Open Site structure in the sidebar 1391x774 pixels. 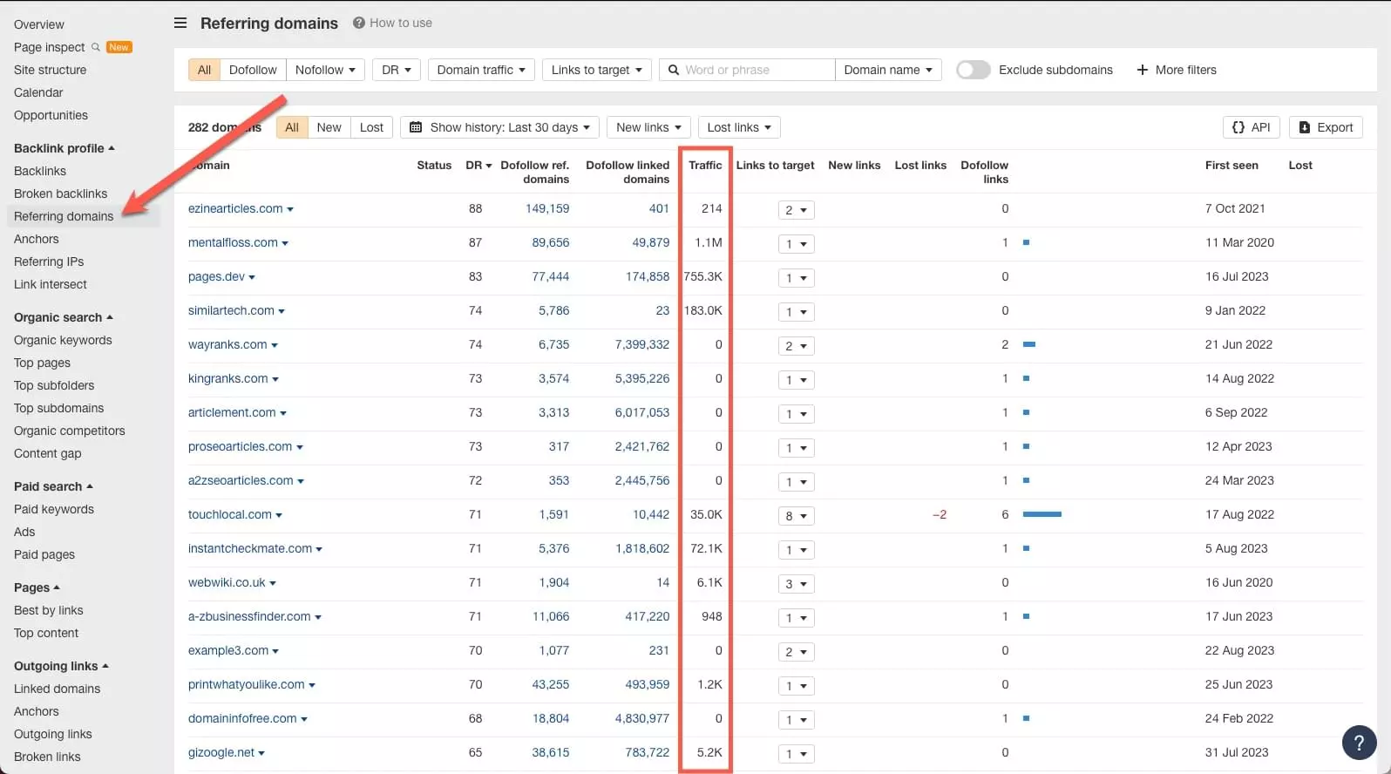[51, 70]
